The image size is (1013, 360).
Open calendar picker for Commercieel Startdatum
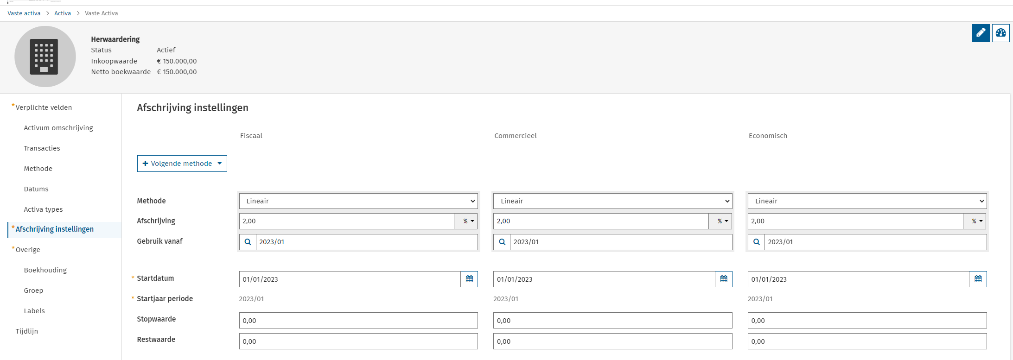point(723,279)
